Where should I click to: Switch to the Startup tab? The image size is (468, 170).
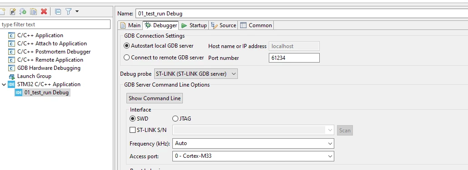point(194,25)
